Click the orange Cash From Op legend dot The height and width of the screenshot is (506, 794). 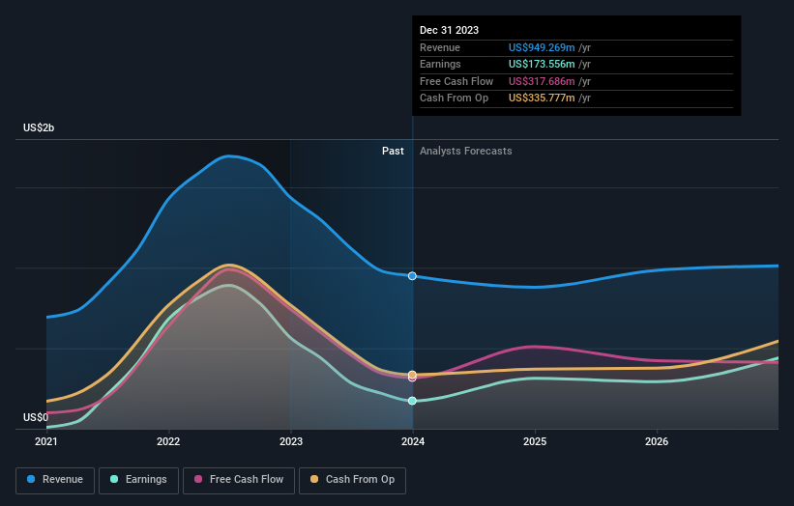[x=314, y=479]
